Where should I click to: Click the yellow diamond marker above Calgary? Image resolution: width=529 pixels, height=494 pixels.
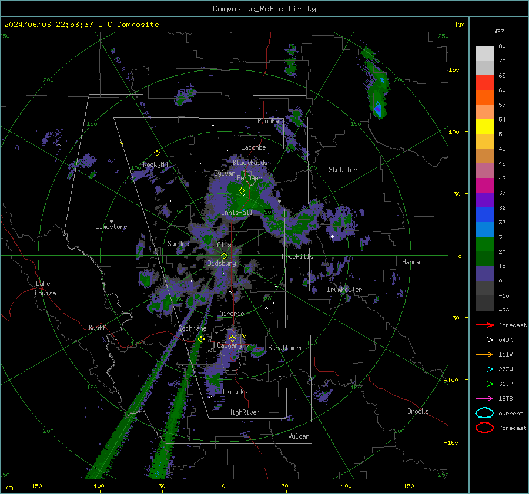[x=232, y=338]
